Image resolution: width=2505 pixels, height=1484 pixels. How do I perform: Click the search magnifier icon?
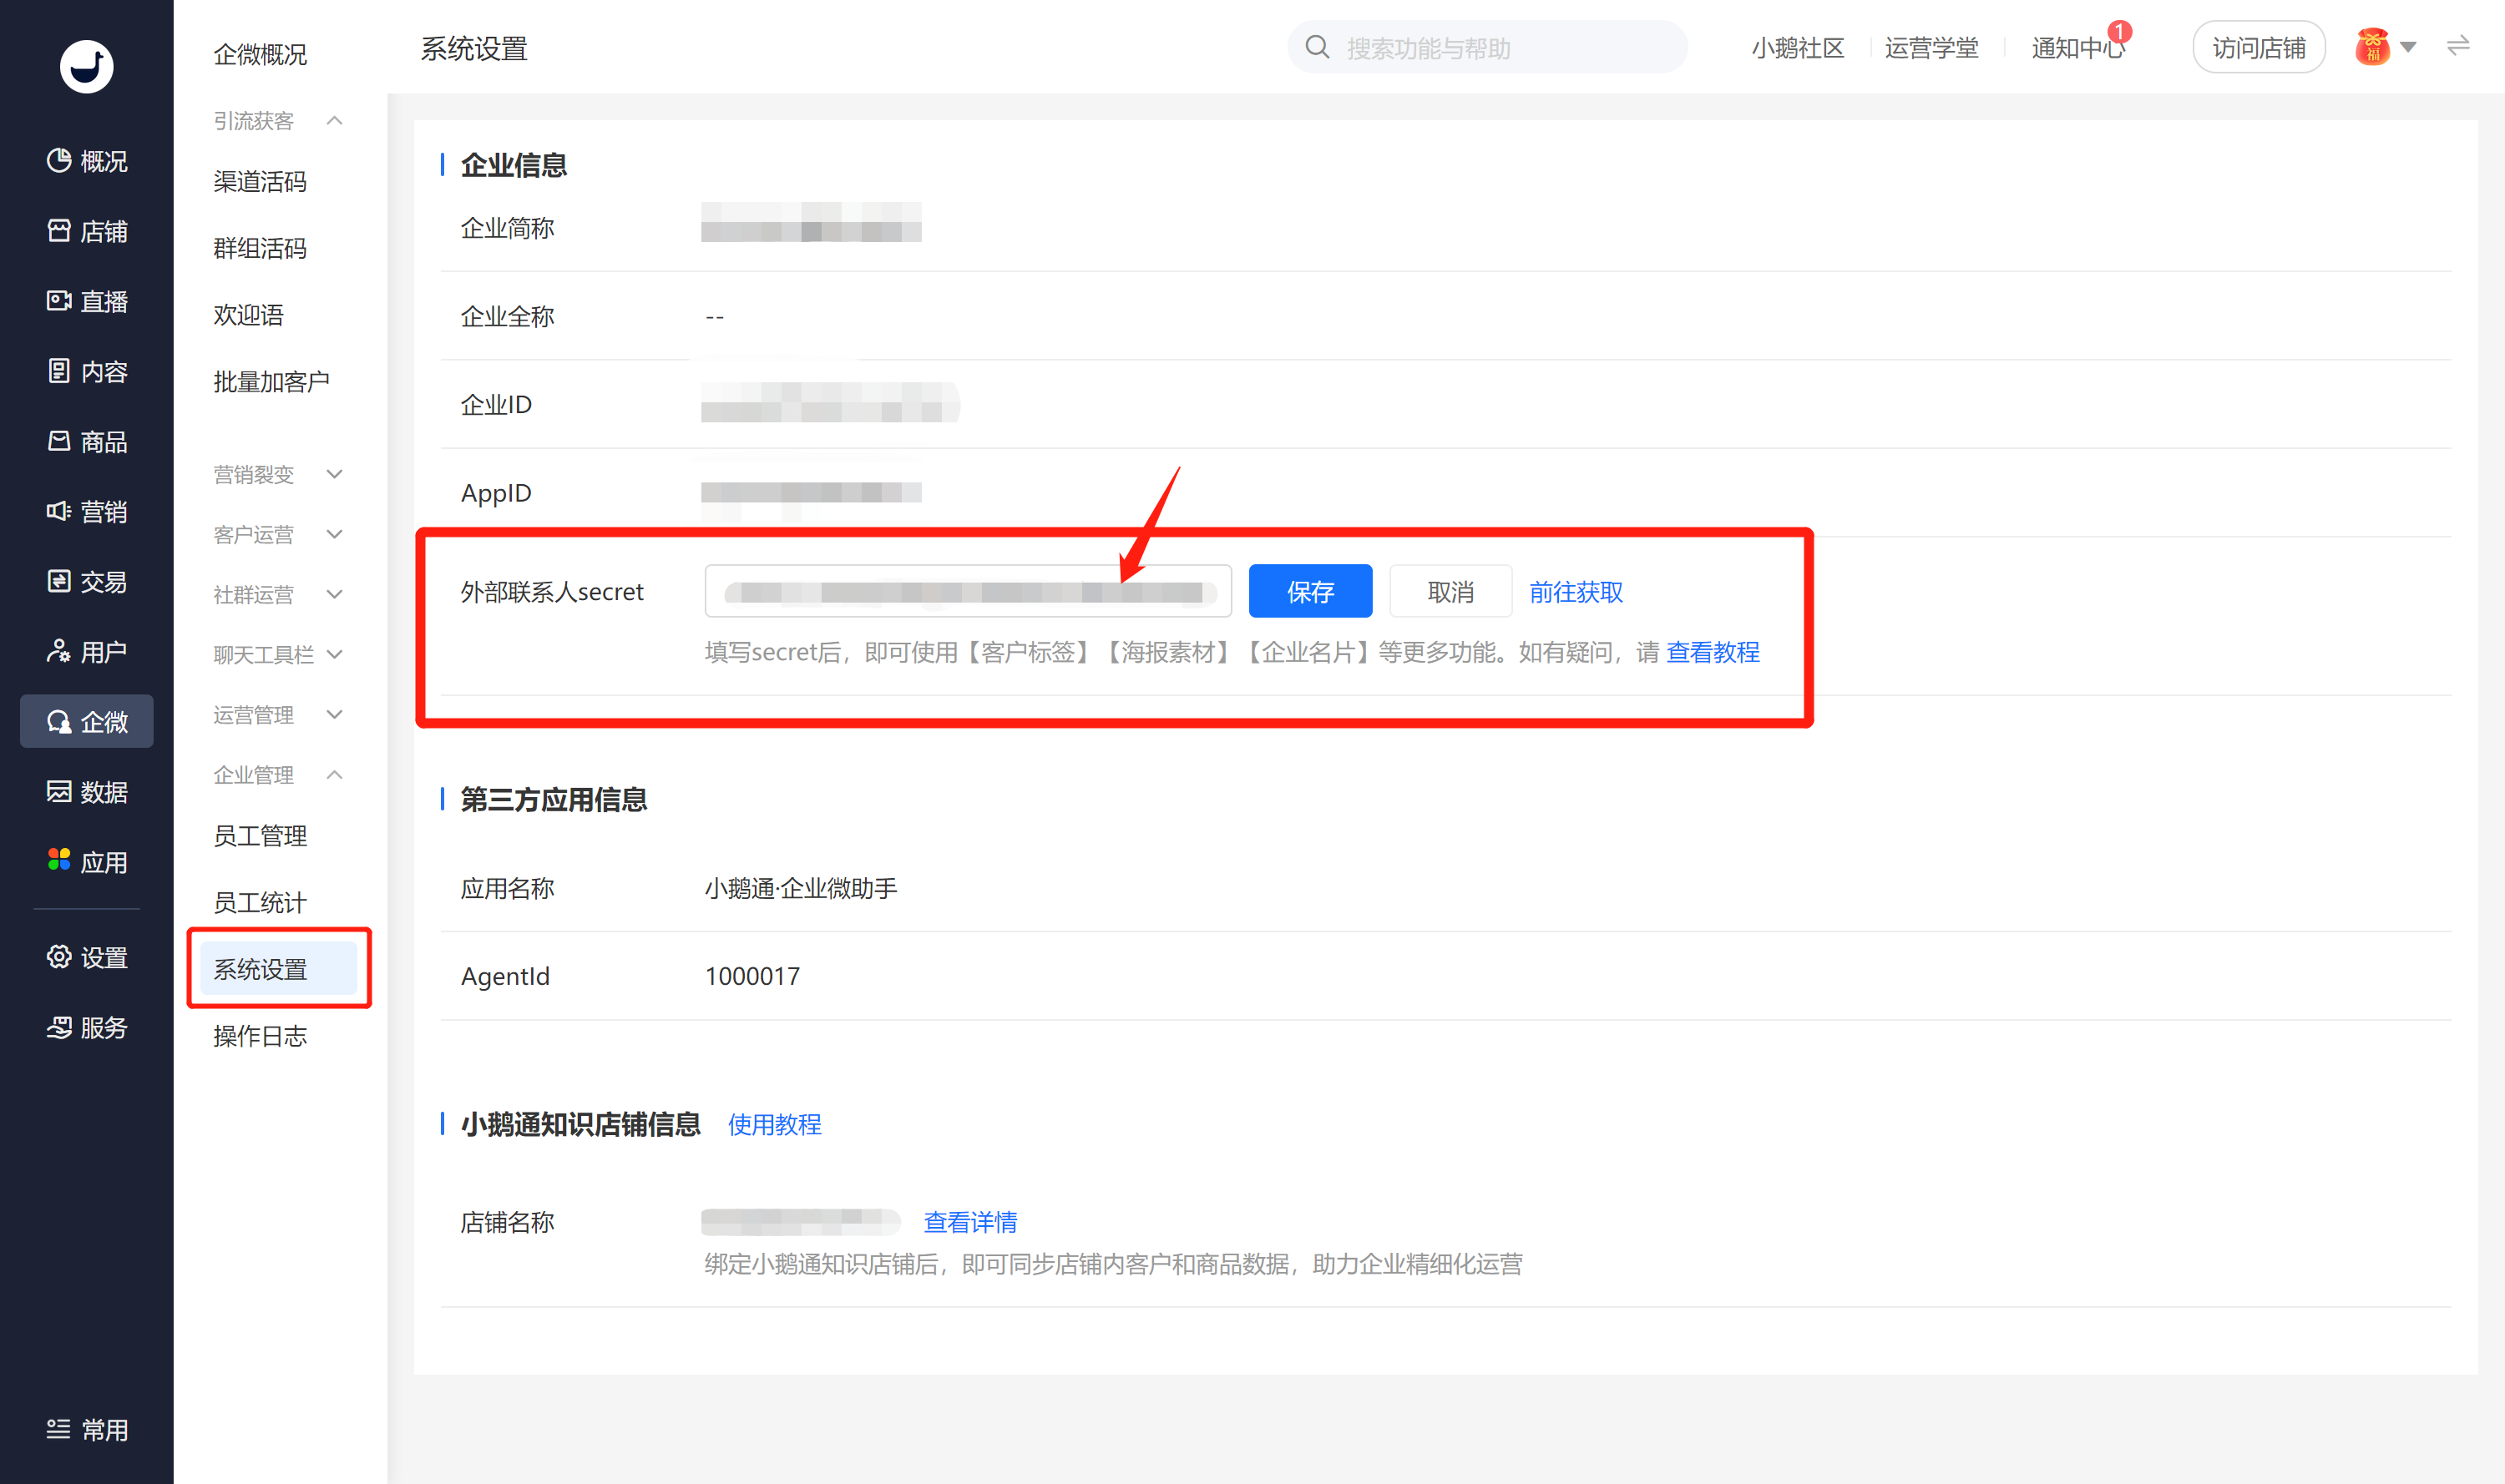click(1318, 47)
